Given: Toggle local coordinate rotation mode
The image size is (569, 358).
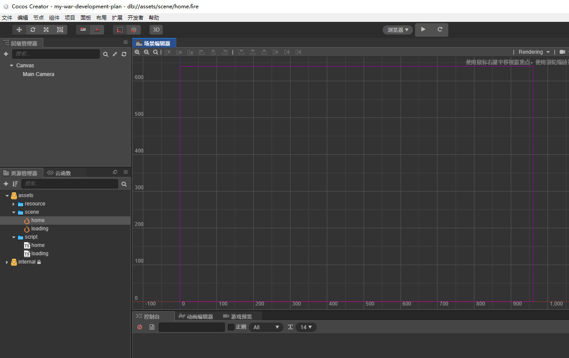Looking at the screenshot, I should 120,30.
